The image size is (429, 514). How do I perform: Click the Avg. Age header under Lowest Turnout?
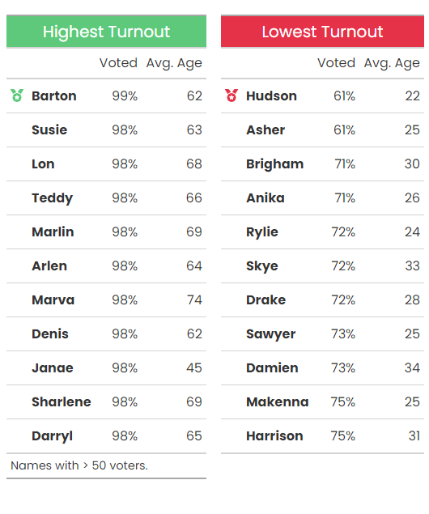[x=392, y=63]
